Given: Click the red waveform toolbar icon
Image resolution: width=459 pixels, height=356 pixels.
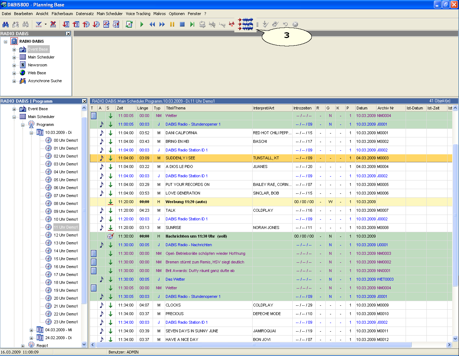Looking at the screenshot, I should pos(231,24).
